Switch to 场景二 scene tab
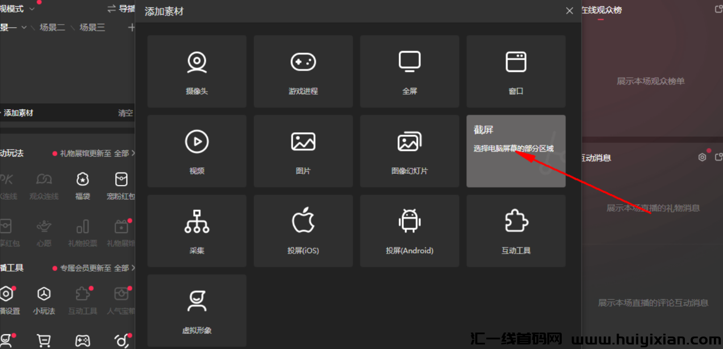Image resolution: width=723 pixels, height=349 pixels. click(x=52, y=27)
